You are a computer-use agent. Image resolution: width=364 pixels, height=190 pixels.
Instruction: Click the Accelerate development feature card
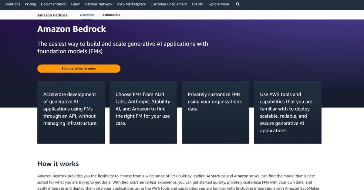click(71, 112)
